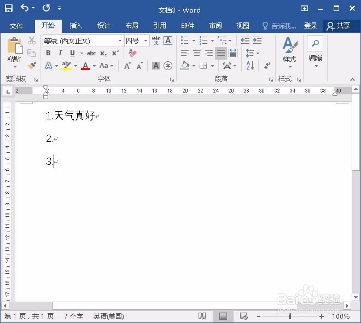Save the document with the floppy icon
Image resolution: width=361 pixels, height=323 pixels.
tap(9, 8)
